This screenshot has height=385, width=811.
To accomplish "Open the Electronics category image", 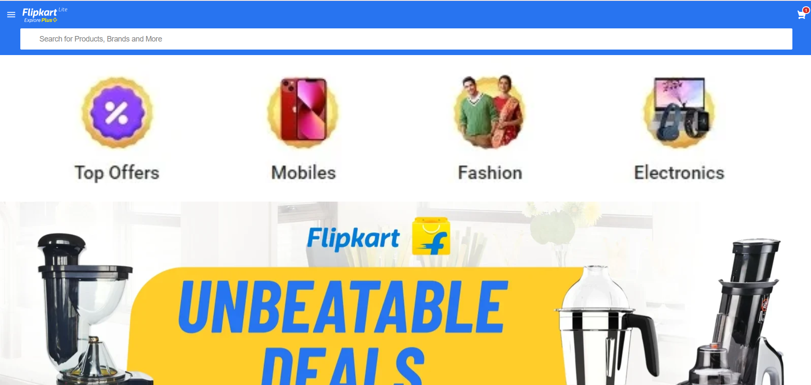I will pyautogui.click(x=679, y=113).
